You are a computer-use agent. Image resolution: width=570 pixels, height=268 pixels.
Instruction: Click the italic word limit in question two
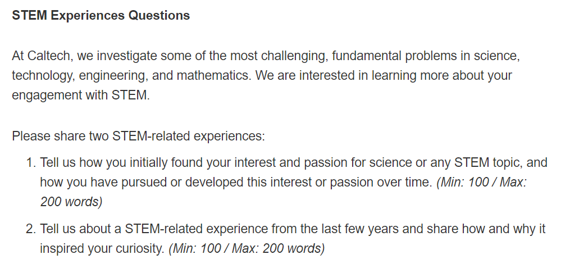[x=246, y=248]
